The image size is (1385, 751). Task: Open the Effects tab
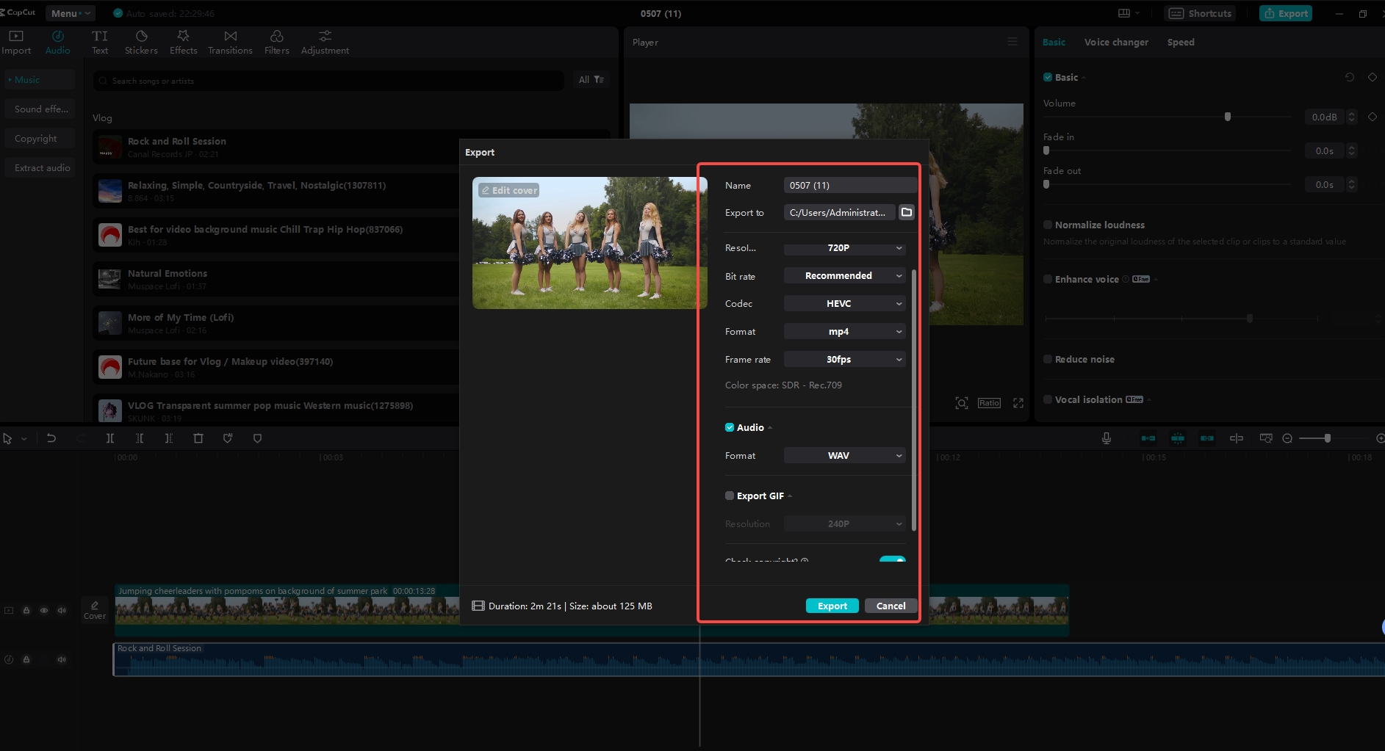click(x=184, y=43)
